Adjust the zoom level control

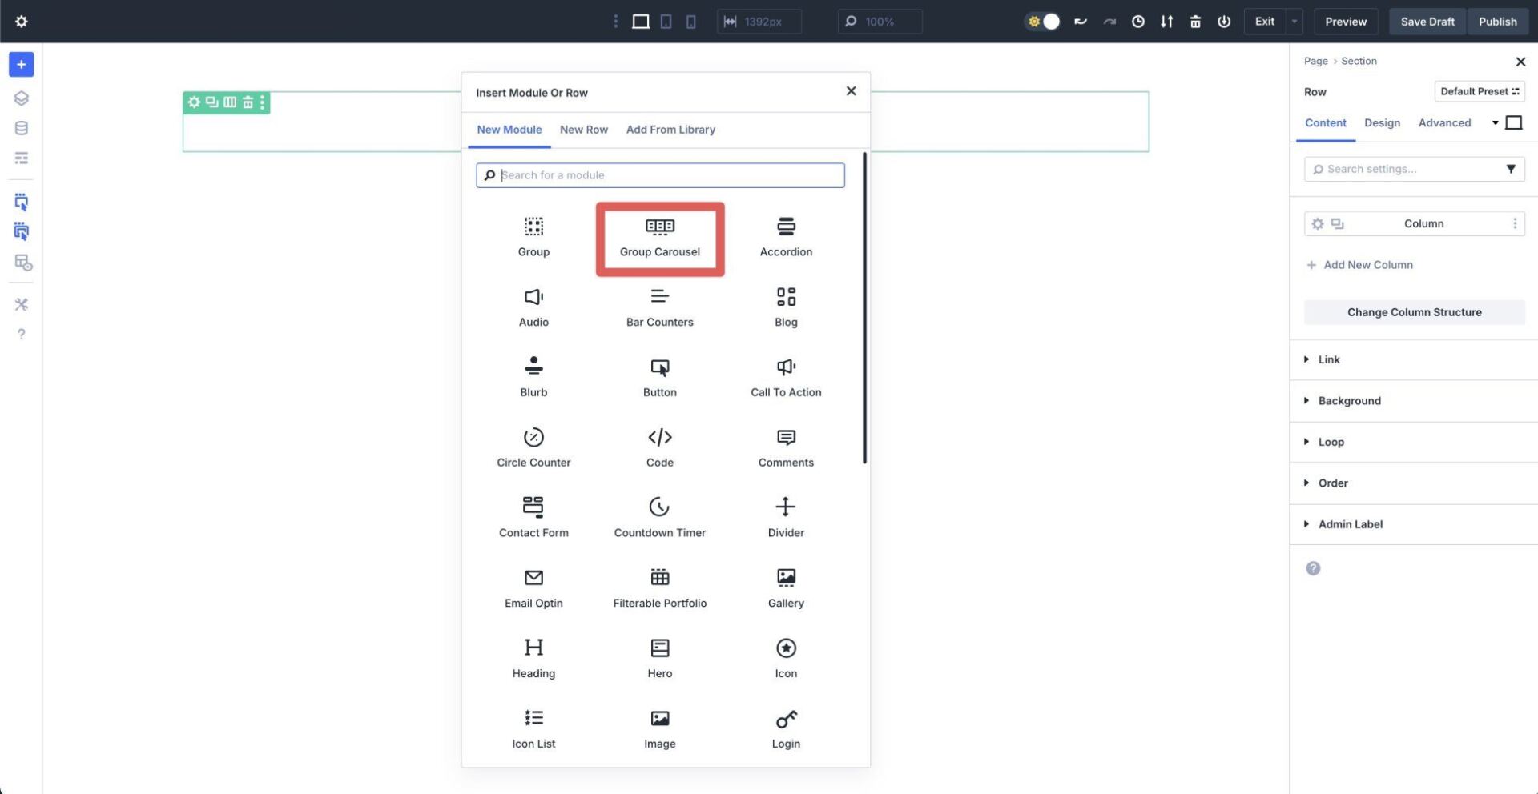[879, 22]
